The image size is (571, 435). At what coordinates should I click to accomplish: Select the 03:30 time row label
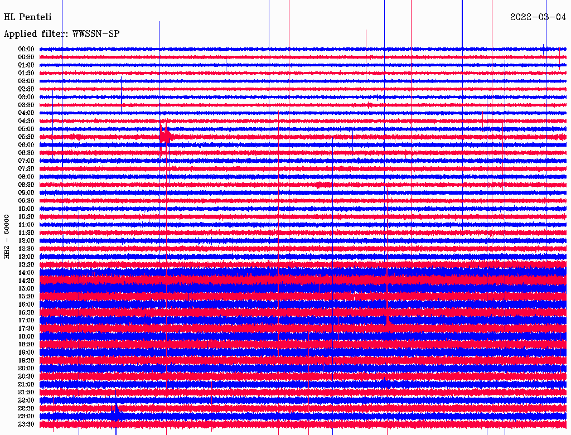26,105
